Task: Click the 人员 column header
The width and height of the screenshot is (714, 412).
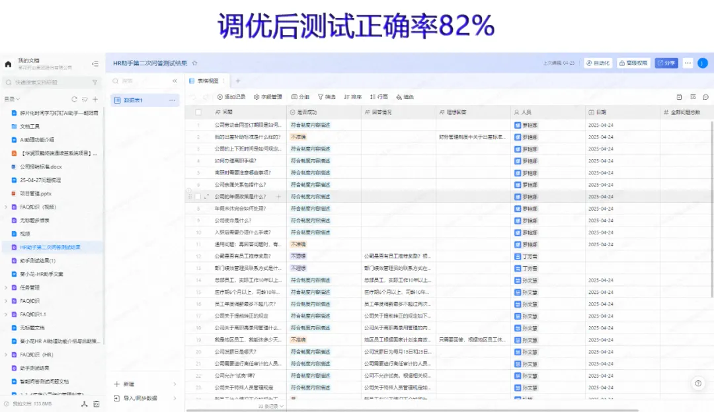Action: click(548, 112)
